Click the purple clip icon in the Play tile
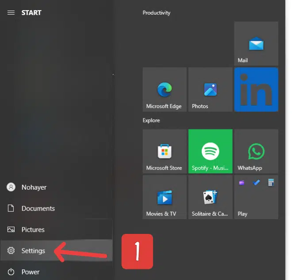 [241, 183]
